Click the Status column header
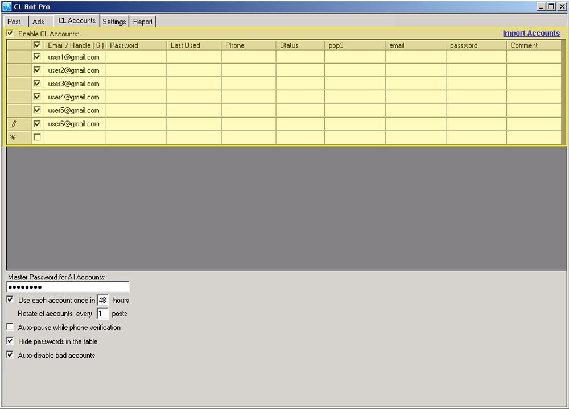The height and width of the screenshot is (409, 569). click(x=300, y=45)
